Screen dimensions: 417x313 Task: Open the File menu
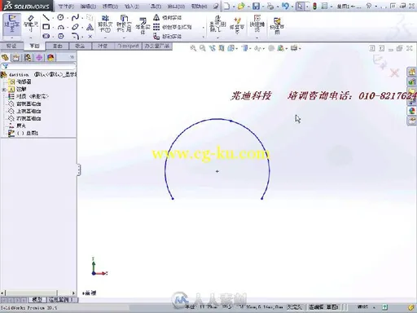[66, 6]
